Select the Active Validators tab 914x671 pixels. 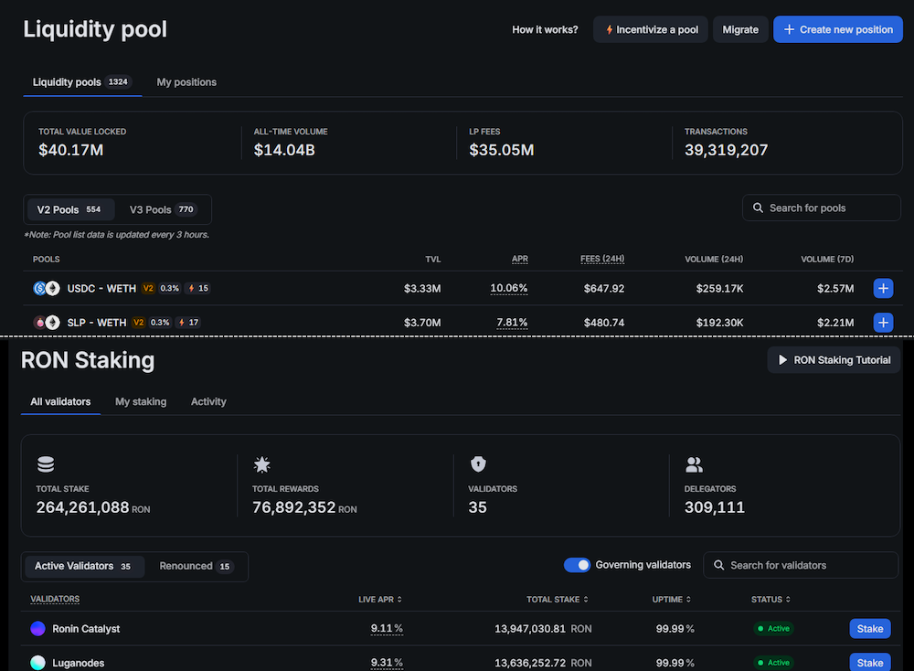[83, 566]
